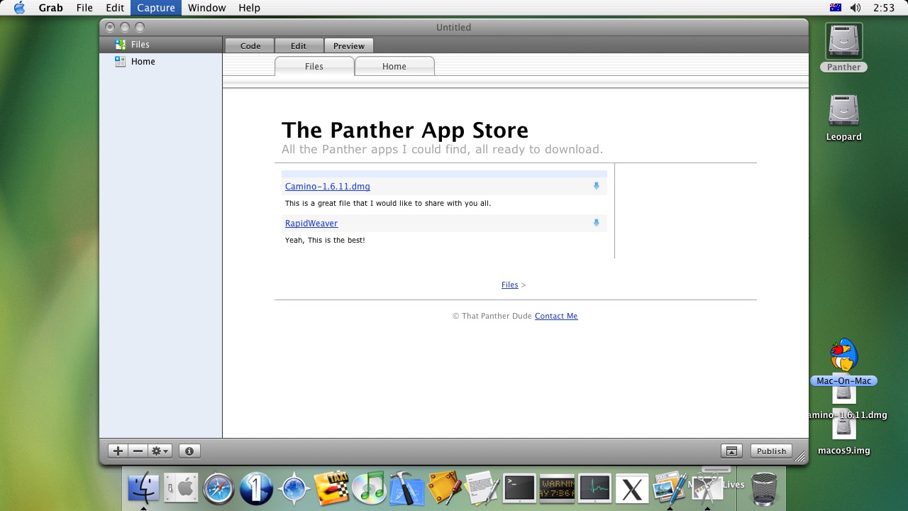Screen dimensions: 908x511
Task: Open the Window menu
Action: pos(206,8)
